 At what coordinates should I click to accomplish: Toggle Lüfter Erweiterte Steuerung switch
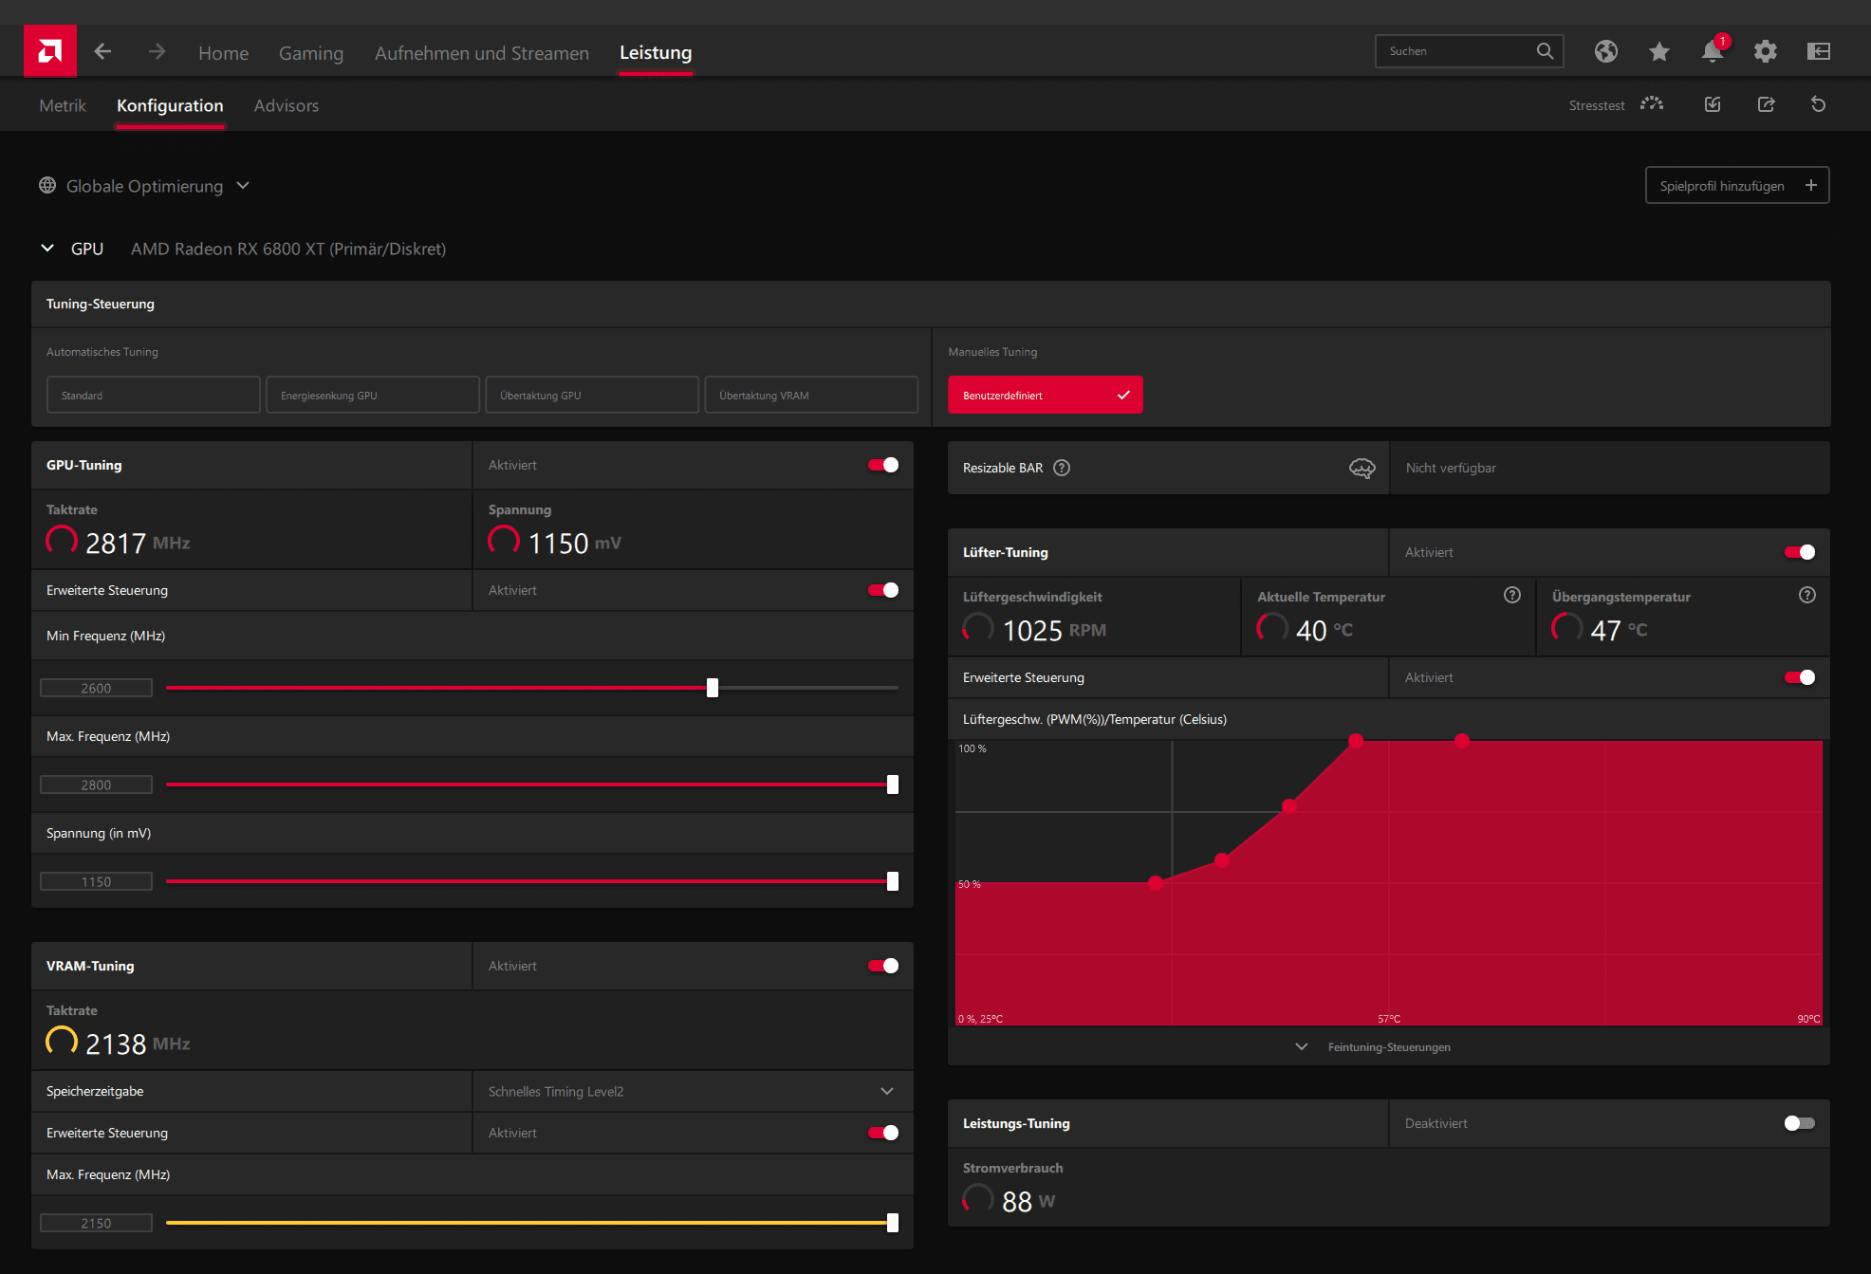click(1800, 677)
